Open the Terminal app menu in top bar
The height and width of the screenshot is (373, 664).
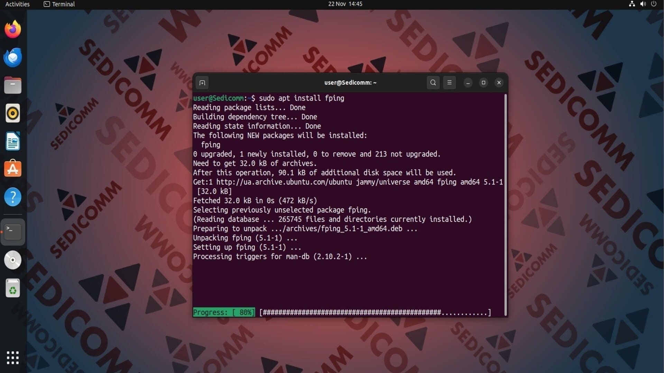click(59, 4)
